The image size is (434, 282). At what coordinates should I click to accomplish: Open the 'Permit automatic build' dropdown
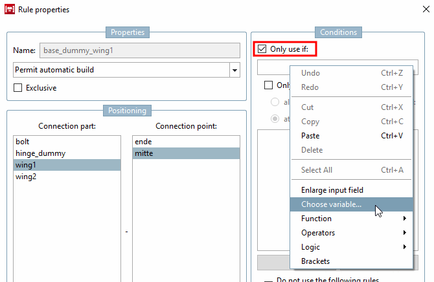point(234,70)
